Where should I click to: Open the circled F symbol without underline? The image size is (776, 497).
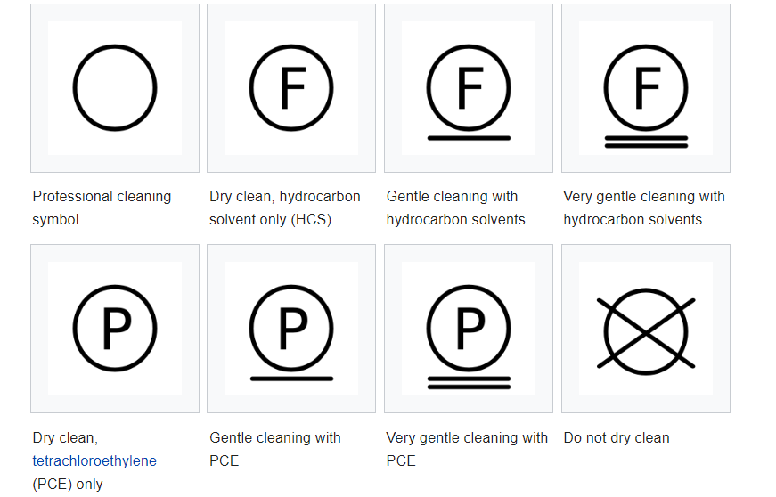pos(291,88)
